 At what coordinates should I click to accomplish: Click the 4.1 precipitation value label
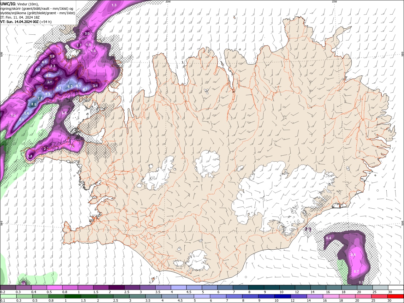pyautogui.click(x=44, y=62)
